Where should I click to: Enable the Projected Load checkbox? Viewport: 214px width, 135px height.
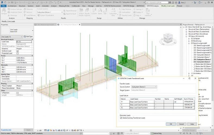coord(18,53)
